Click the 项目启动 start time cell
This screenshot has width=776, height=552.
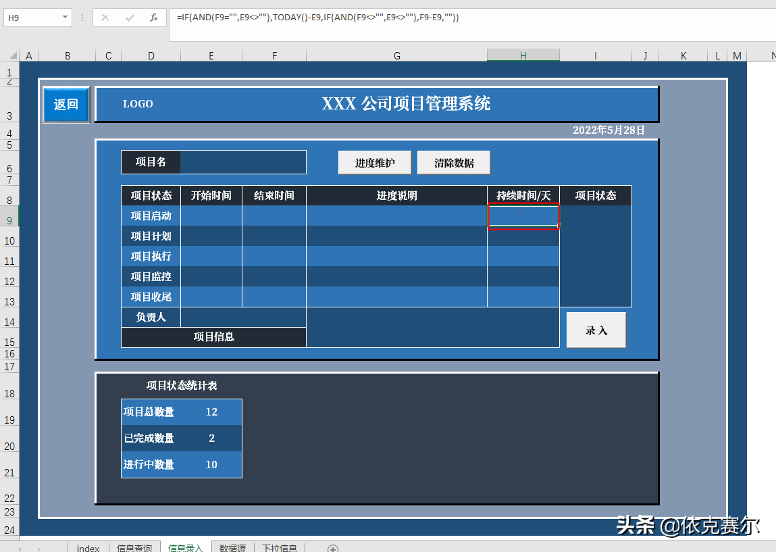click(x=211, y=216)
